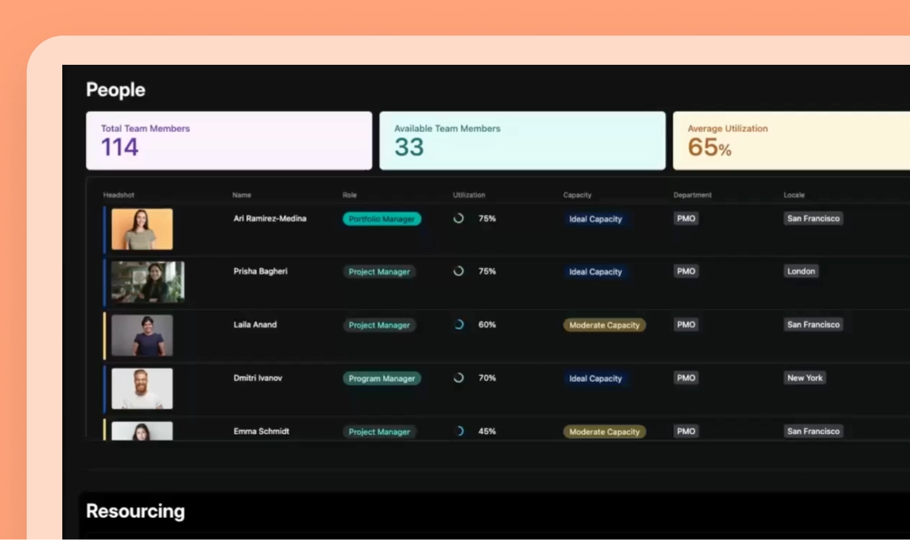Click the New York locale tag

point(805,378)
